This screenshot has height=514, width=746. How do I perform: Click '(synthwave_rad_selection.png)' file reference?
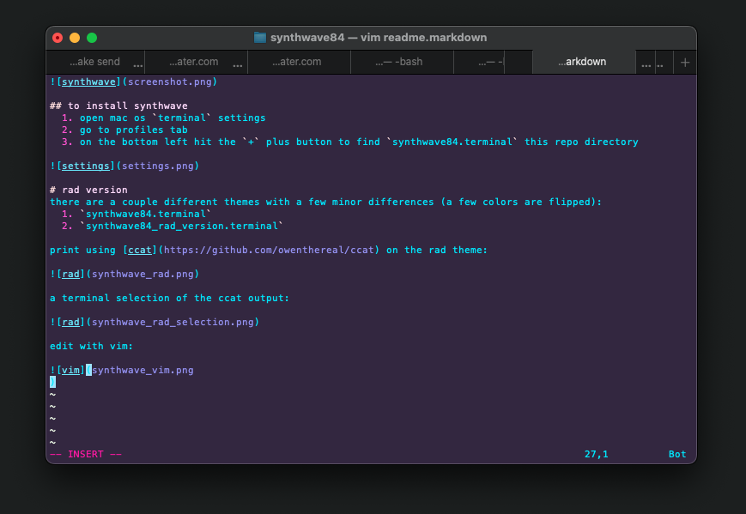coord(173,322)
